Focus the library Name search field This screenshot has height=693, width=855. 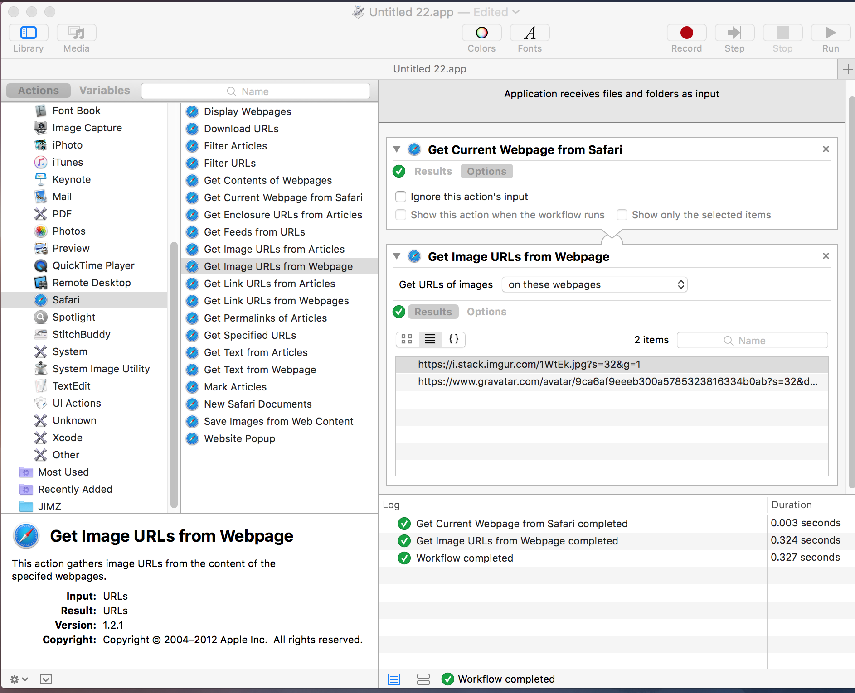click(x=256, y=91)
